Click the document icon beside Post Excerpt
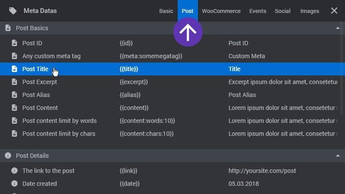345x194 pixels. [14, 82]
